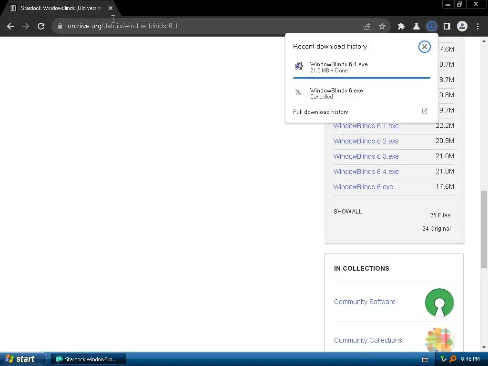Share this page via share icon
Viewport: 488px width, 366px height.
pyautogui.click(x=367, y=27)
